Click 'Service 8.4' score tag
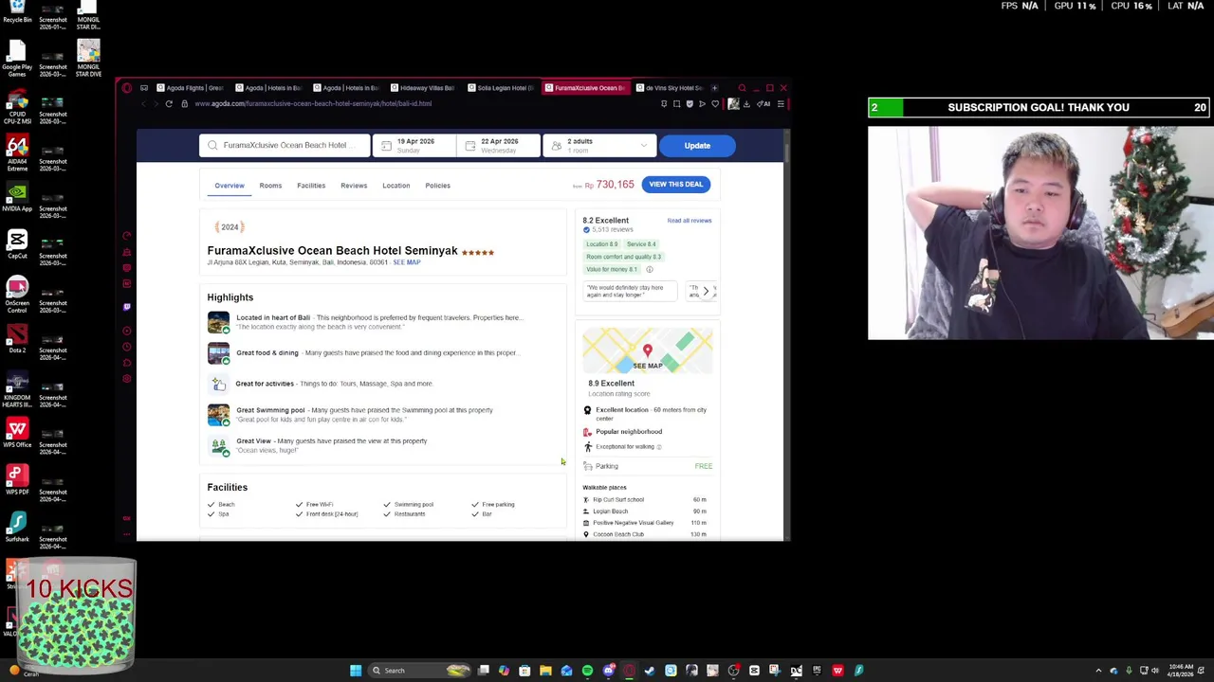Viewport: 1214px width, 682px height. coord(641,244)
